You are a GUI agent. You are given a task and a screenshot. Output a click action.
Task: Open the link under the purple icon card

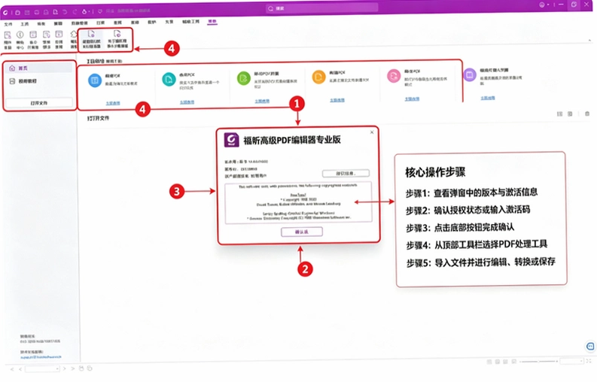tap(488, 98)
